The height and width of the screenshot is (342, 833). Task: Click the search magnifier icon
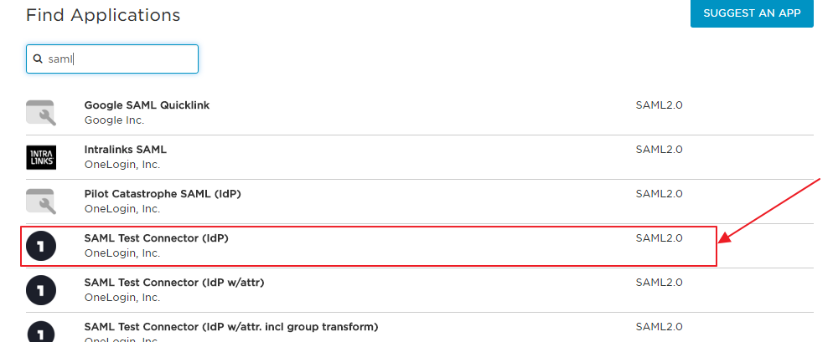coord(38,59)
